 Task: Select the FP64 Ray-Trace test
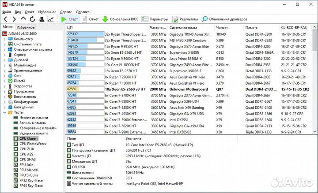[28, 186]
